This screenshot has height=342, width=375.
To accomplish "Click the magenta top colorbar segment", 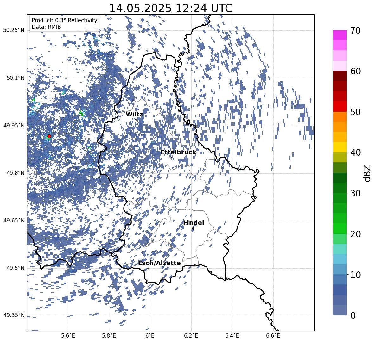I will click(x=340, y=35).
